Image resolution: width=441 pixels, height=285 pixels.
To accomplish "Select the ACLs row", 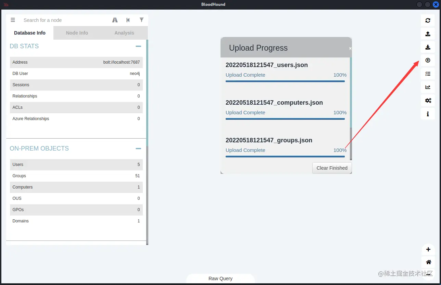I will pos(76,107).
